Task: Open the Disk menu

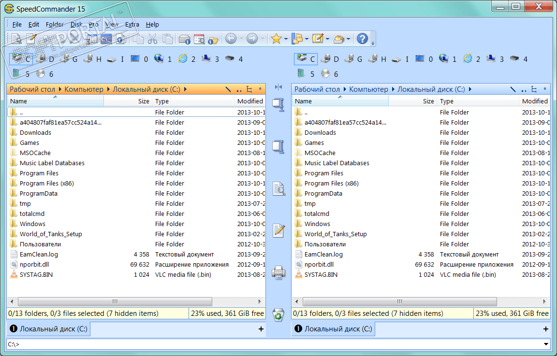Action: point(76,25)
